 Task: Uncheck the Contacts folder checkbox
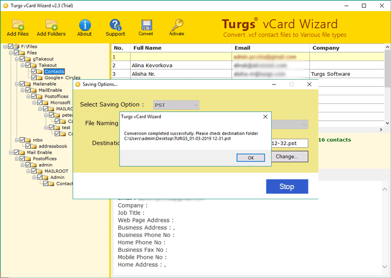tap(34, 71)
